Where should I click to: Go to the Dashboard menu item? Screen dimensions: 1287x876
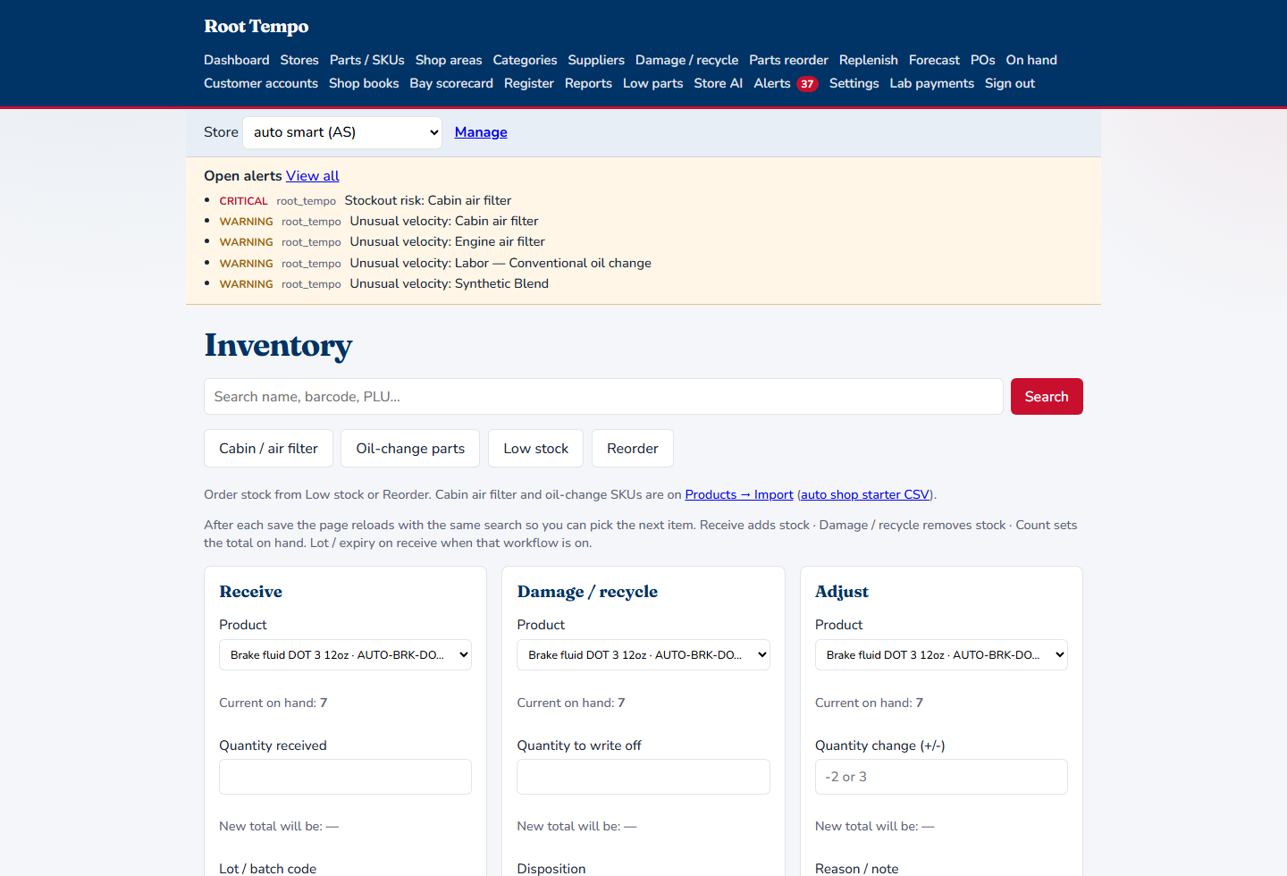tap(237, 60)
